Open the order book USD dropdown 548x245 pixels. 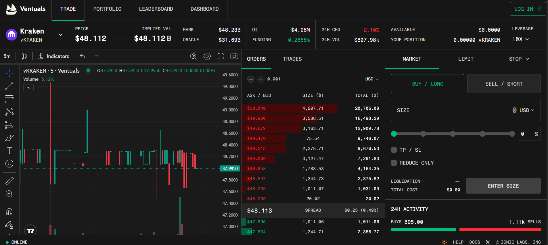pyautogui.click(x=372, y=79)
